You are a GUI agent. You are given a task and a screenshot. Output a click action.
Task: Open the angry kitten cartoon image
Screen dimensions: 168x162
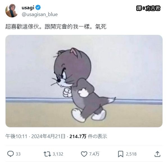point(84,81)
